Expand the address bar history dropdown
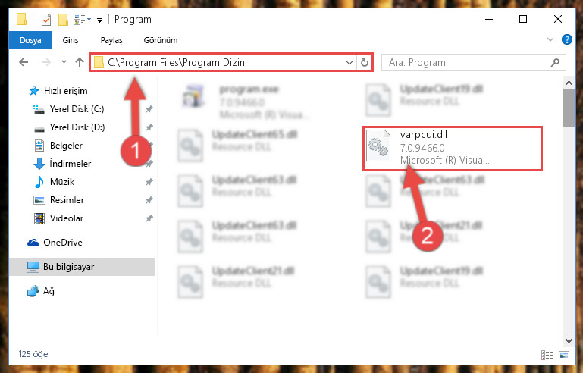This screenshot has width=583, height=373. (x=349, y=62)
